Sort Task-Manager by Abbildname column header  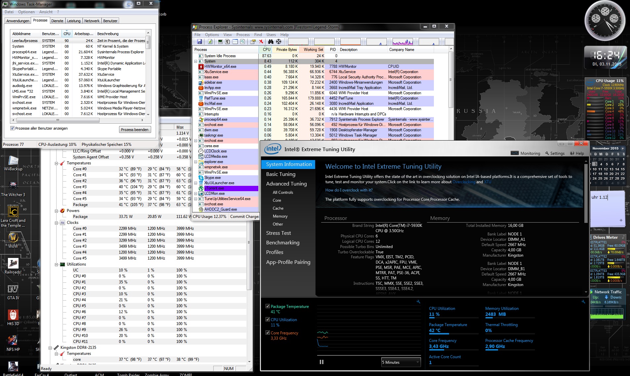(x=25, y=34)
